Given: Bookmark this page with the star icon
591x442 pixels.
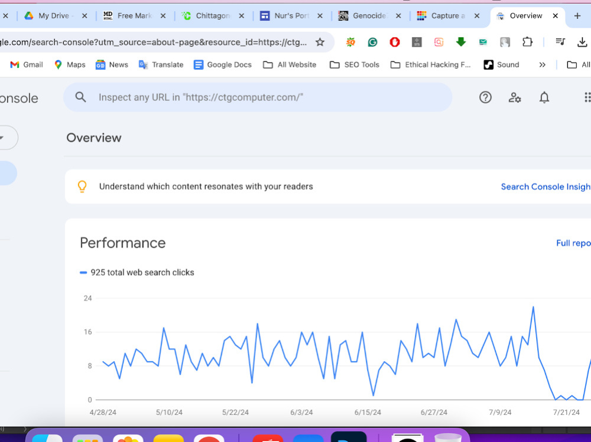Looking at the screenshot, I should tap(320, 42).
